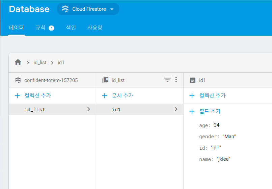Click the warning badge on the 규칙 tab
The image size is (272, 189).
pyautogui.click(x=51, y=28)
